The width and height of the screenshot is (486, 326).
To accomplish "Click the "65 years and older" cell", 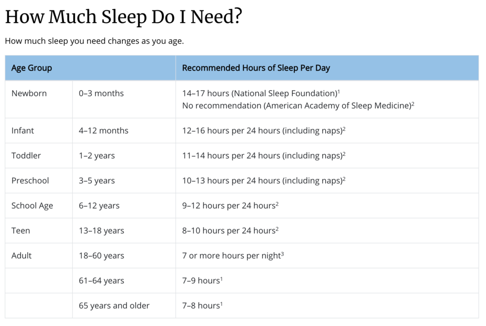I will point(114,306).
